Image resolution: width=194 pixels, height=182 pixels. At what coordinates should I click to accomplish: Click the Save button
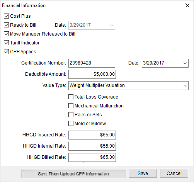coord(143,173)
